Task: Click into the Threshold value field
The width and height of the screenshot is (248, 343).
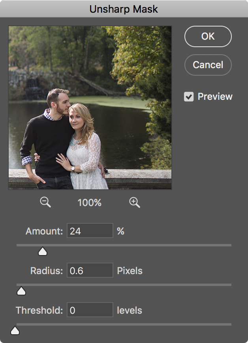Action: point(90,310)
